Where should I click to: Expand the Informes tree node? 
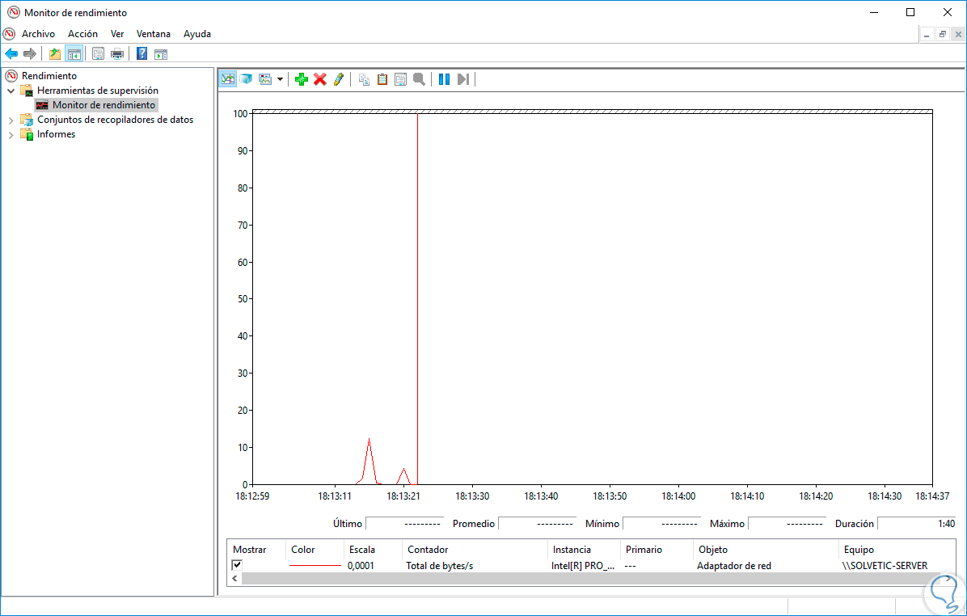point(11,135)
